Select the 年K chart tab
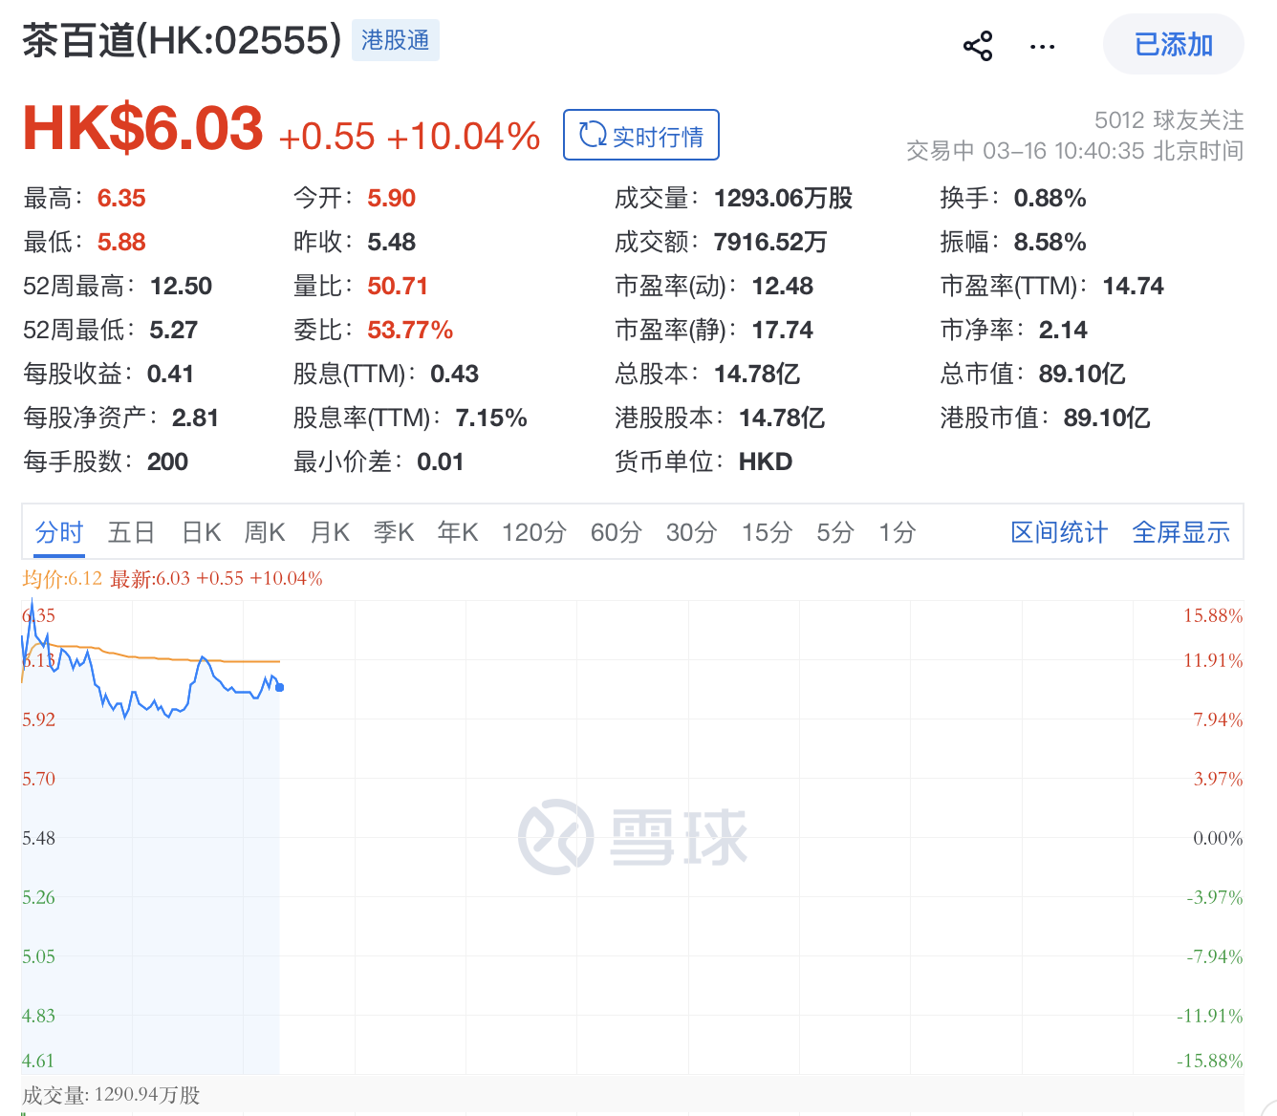1277x1116 pixels. [x=458, y=532]
